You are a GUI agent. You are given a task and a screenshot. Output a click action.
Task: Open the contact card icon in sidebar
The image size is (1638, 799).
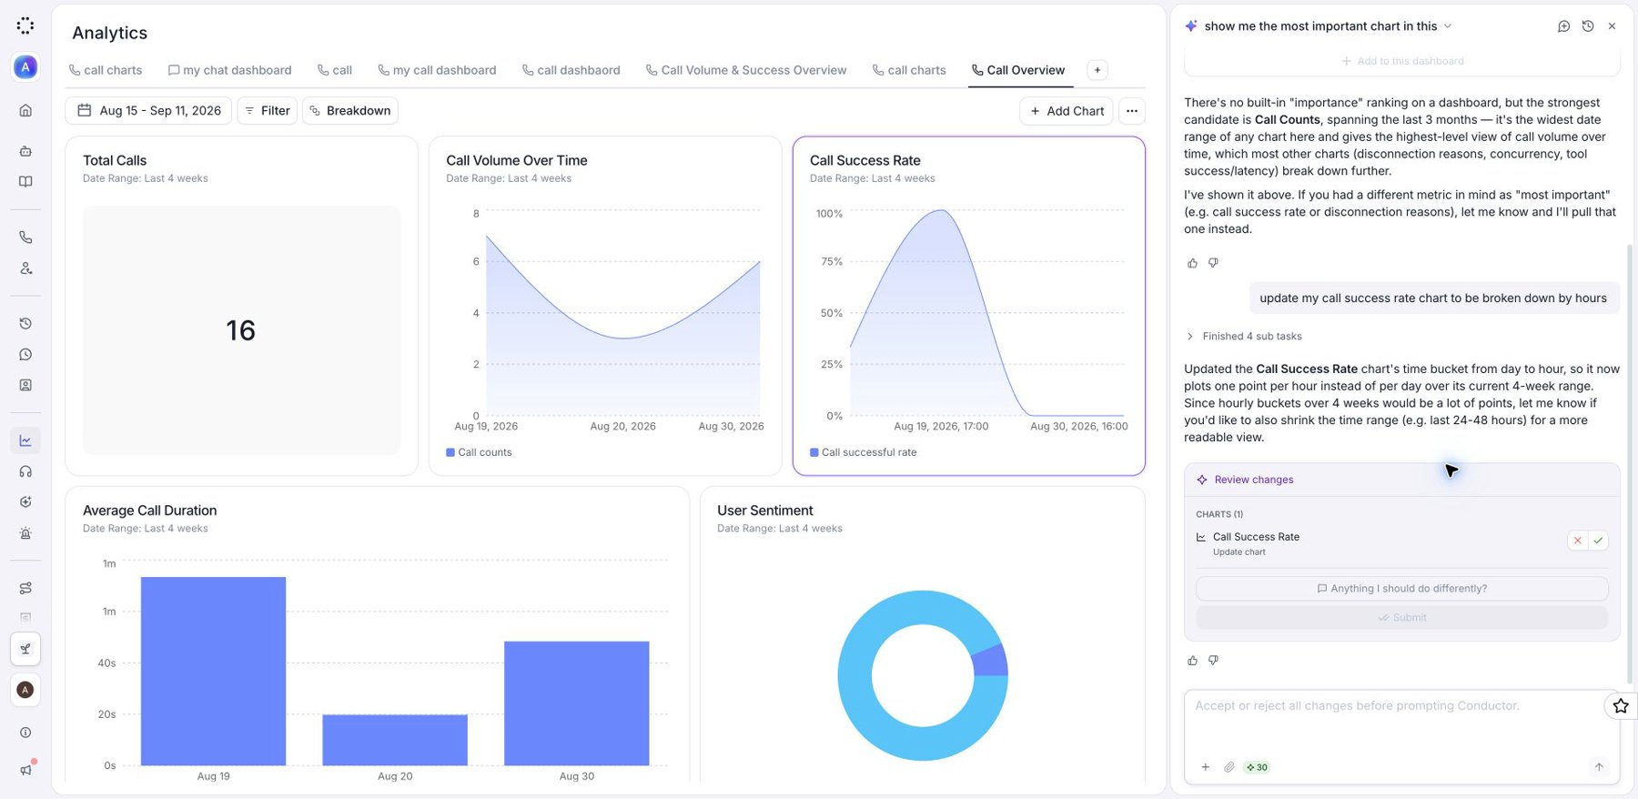[x=25, y=385]
